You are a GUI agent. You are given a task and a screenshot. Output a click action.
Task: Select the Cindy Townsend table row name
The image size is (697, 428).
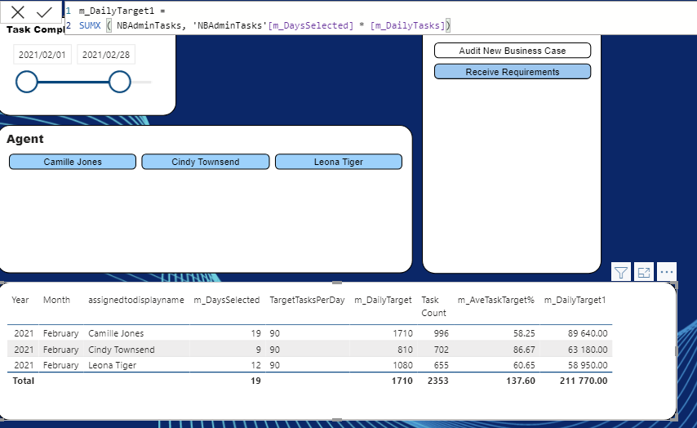pos(122,350)
